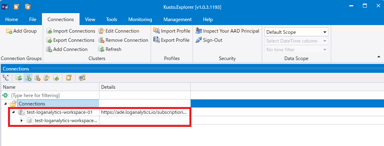Image resolution: width=384 pixels, height=146 pixels.
Task: Click database cylinder icon in child row
Action: (29, 121)
